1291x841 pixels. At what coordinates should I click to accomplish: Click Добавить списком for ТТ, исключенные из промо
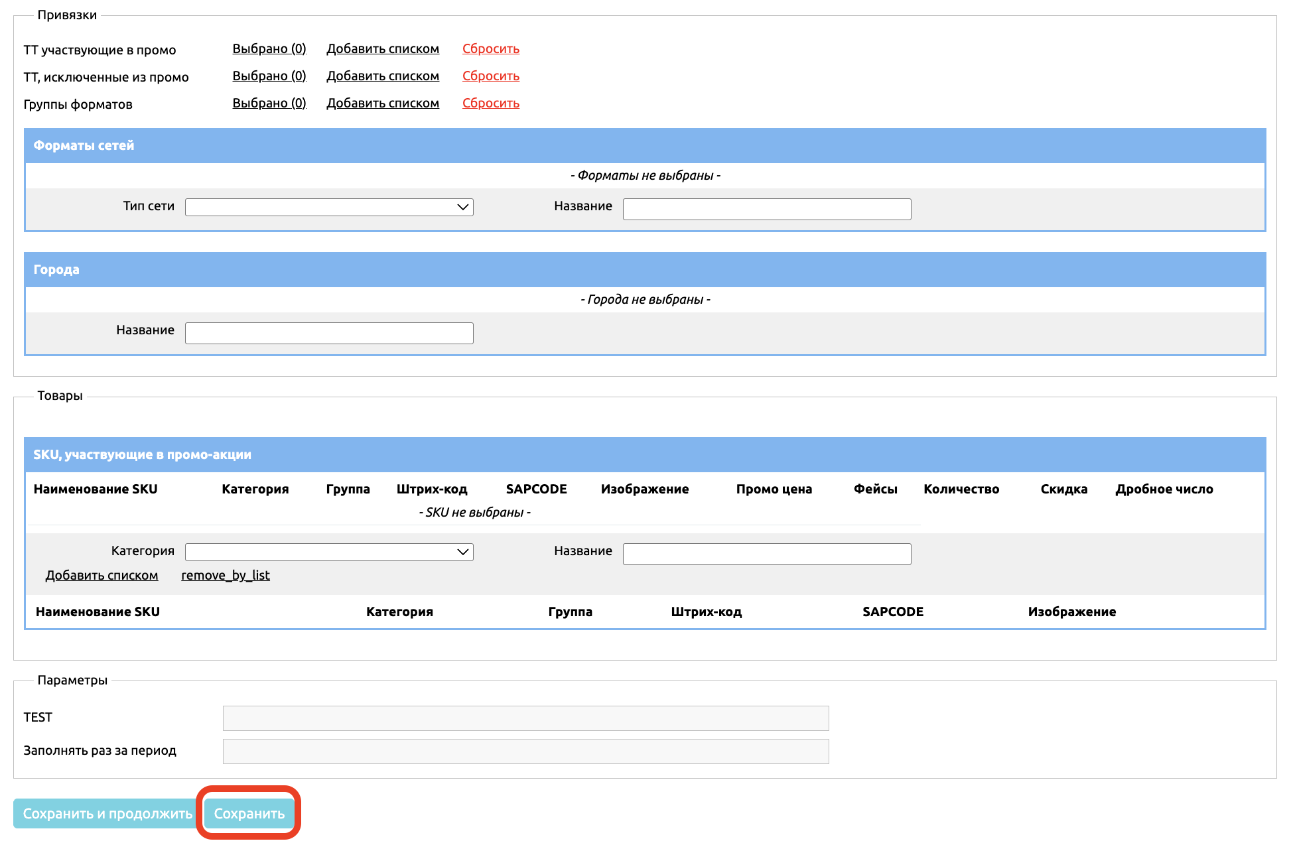[382, 76]
